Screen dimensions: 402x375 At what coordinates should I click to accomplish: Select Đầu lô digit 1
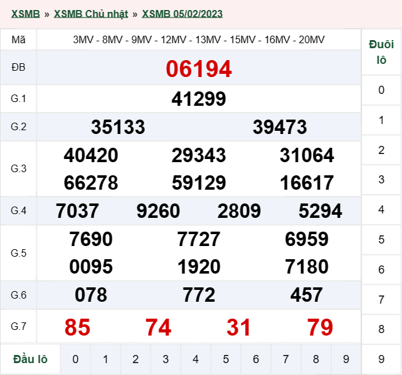105,359
